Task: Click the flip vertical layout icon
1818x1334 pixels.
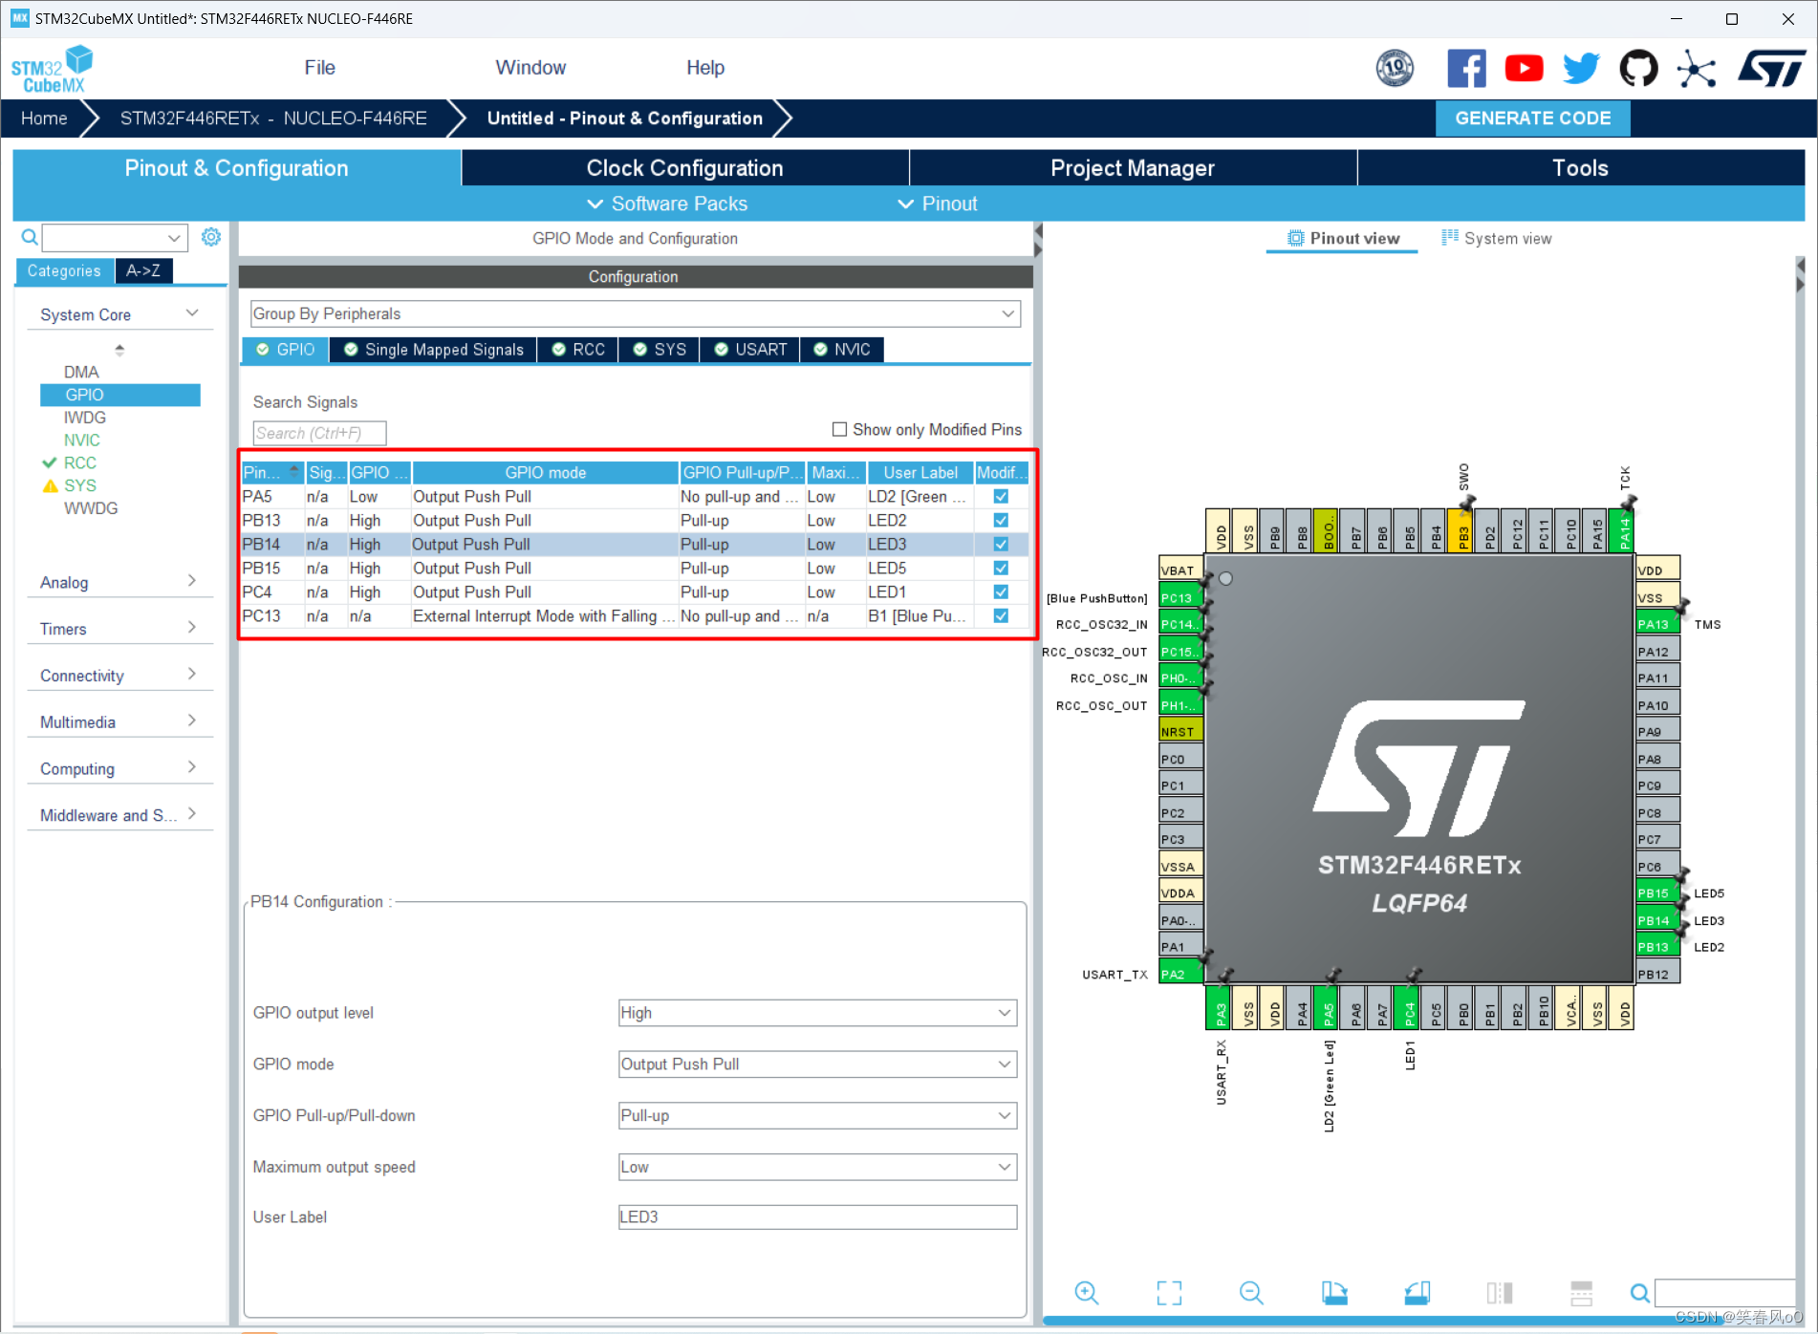Action: [1582, 1293]
